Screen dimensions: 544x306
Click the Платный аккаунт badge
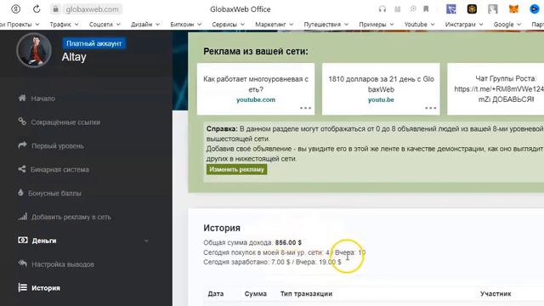[x=94, y=43]
